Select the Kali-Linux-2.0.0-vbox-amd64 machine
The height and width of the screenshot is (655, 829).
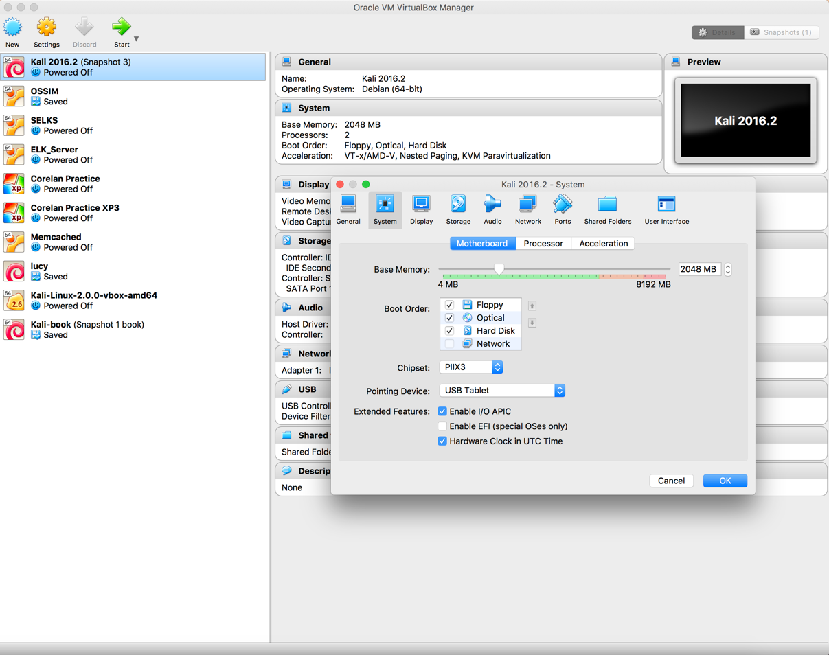pos(133,301)
